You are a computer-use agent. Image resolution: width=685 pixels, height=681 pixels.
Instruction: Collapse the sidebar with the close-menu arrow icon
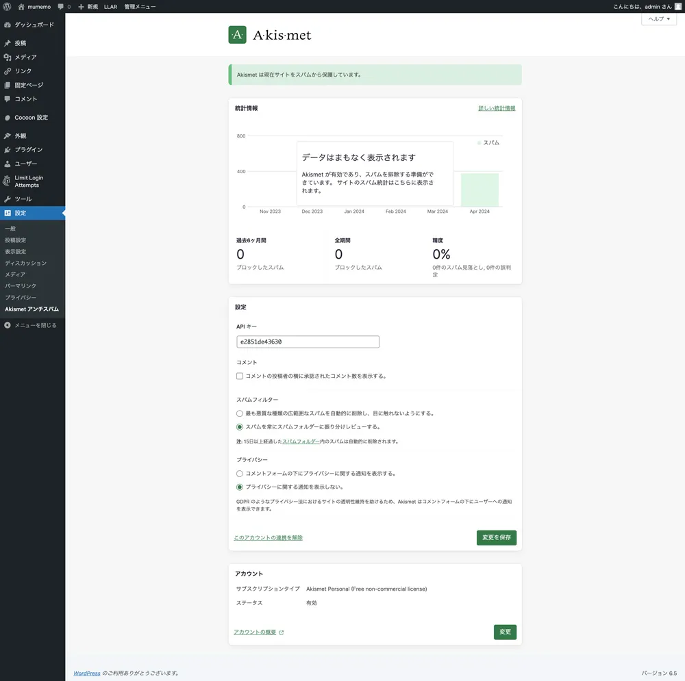8,326
